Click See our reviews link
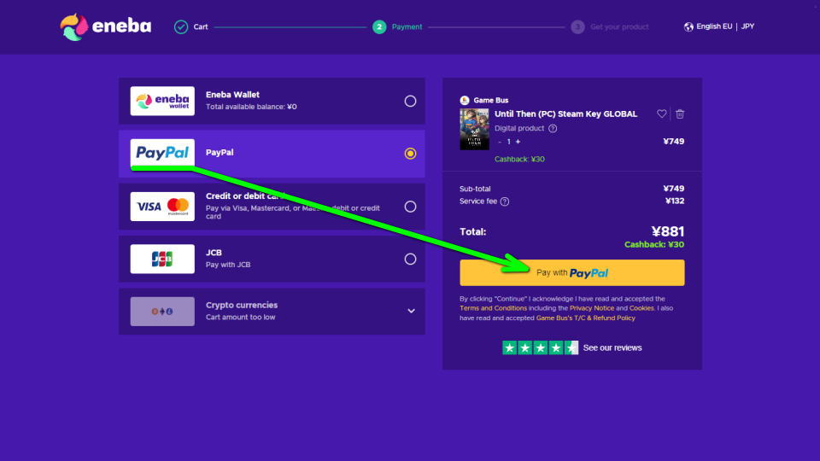Screen dimensions: 820x461 [612, 347]
